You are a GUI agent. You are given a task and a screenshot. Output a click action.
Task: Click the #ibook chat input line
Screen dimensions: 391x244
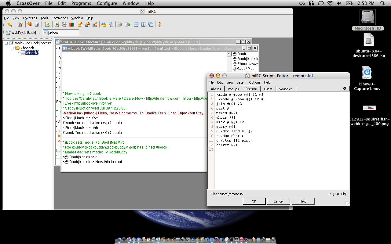pos(134,169)
